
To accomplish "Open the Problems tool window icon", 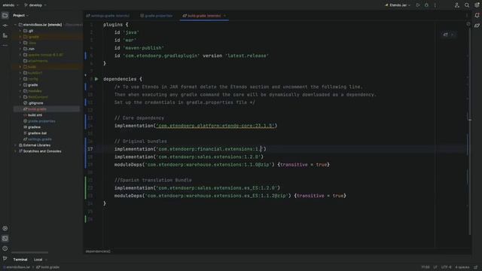I will click(5, 248).
